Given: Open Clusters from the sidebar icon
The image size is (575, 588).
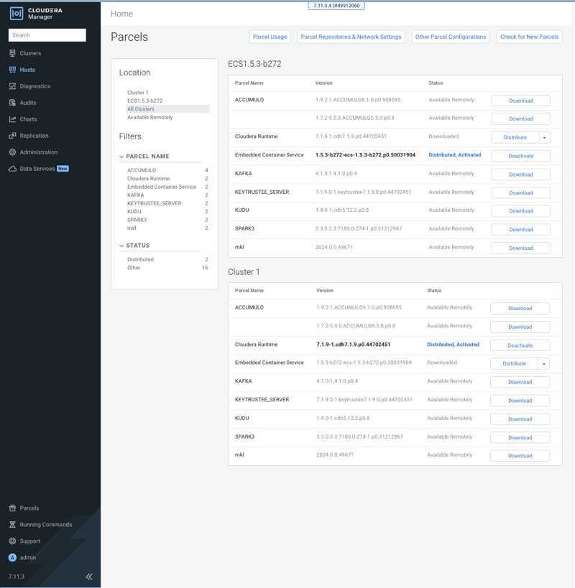Looking at the screenshot, I should click(12, 53).
